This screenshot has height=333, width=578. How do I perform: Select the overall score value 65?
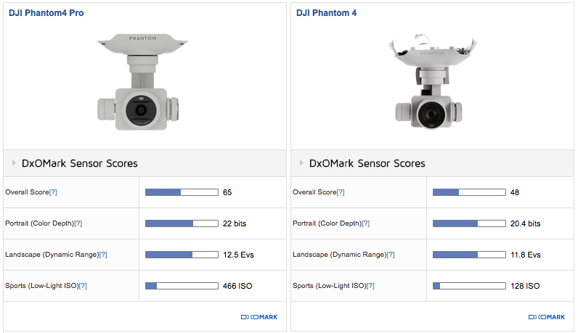(227, 192)
